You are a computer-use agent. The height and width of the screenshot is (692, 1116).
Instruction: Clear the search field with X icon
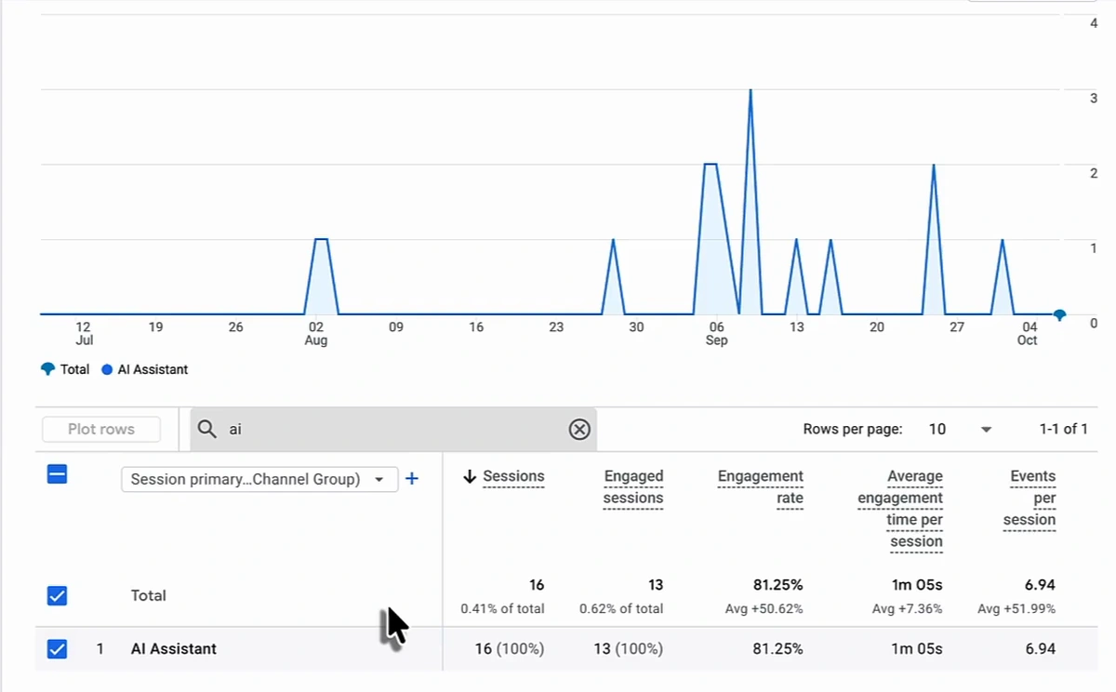coord(579,429)
